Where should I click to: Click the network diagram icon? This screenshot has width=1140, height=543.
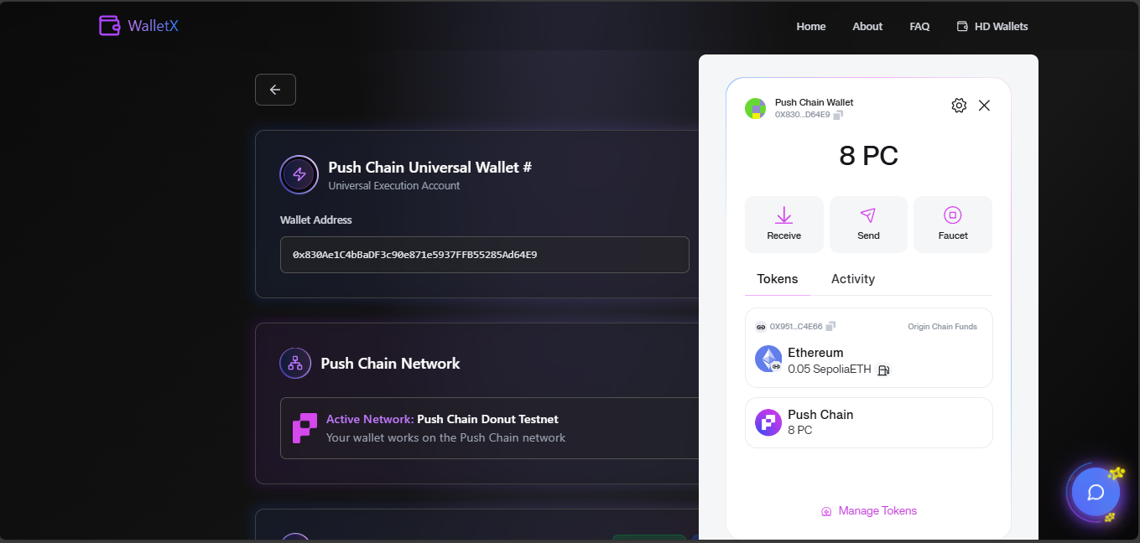tap(295, 363)
